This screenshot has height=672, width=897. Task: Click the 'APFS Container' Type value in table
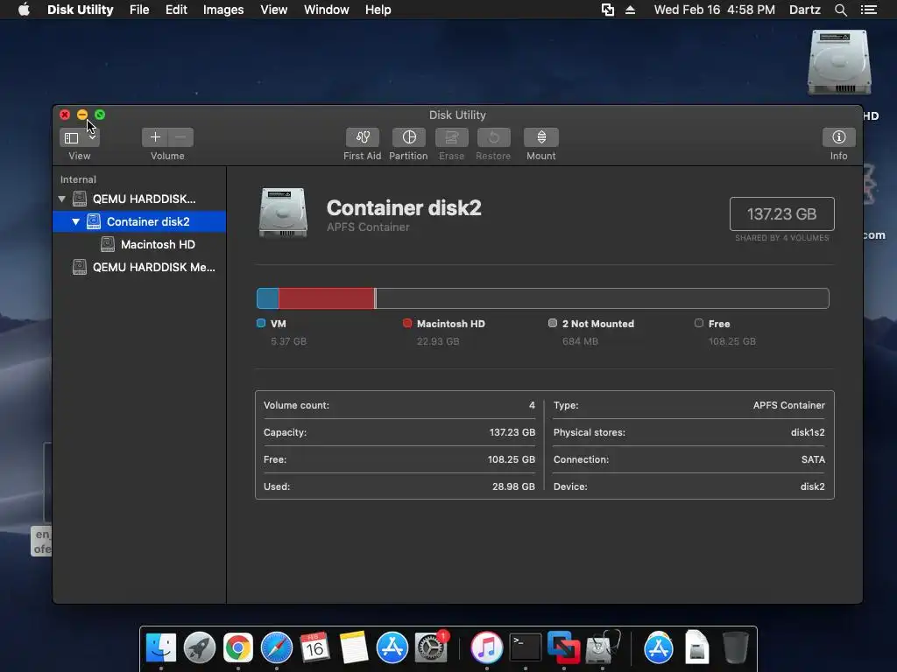[x=789, y=405]
